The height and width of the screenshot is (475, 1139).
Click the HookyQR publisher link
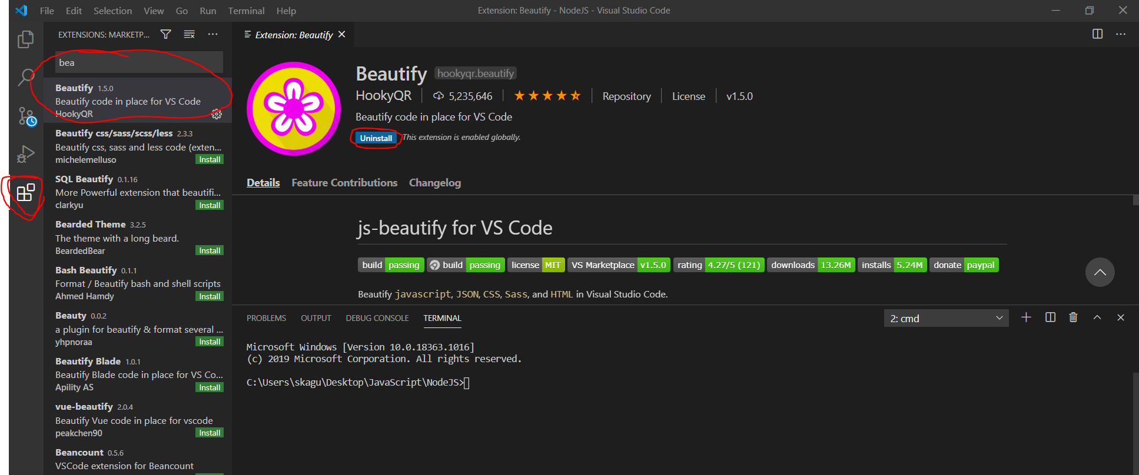383,95
